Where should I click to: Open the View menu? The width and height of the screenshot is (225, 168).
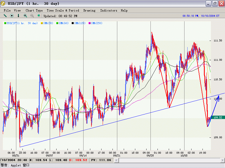[17, 10]
